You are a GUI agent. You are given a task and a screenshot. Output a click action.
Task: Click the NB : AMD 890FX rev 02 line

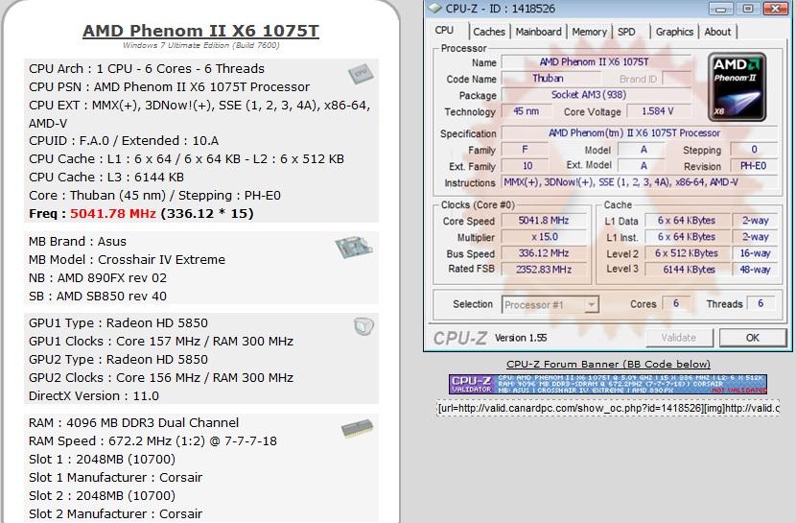click(x=98, y=277)
